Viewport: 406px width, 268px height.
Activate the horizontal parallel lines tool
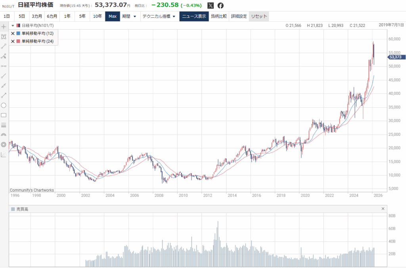point(4,125)
